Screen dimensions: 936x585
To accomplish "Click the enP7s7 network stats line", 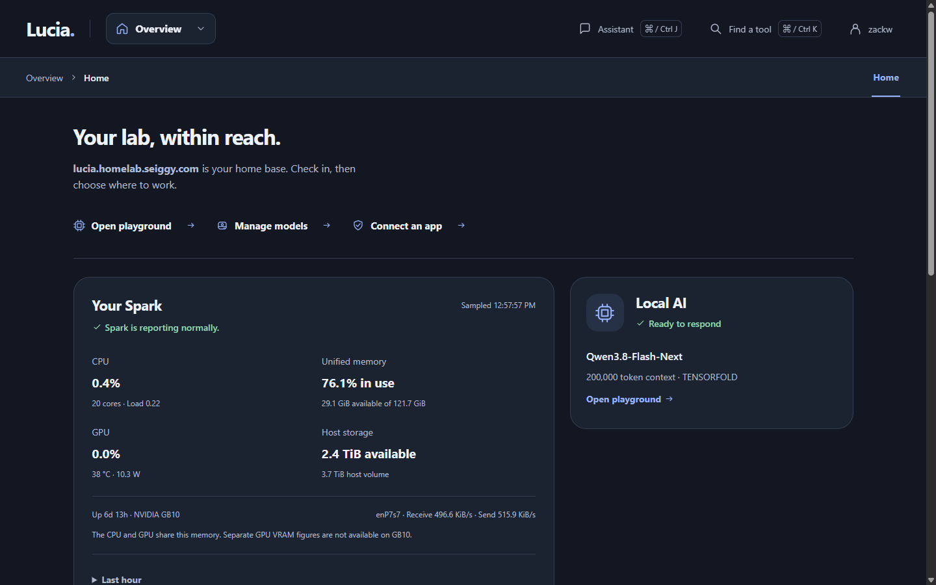I will [x=456, y=515].
